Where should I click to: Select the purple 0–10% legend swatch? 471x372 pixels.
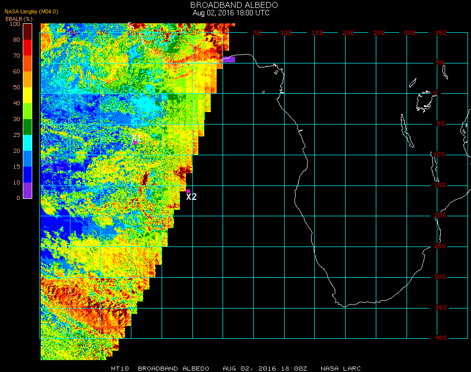coord(28,190)
